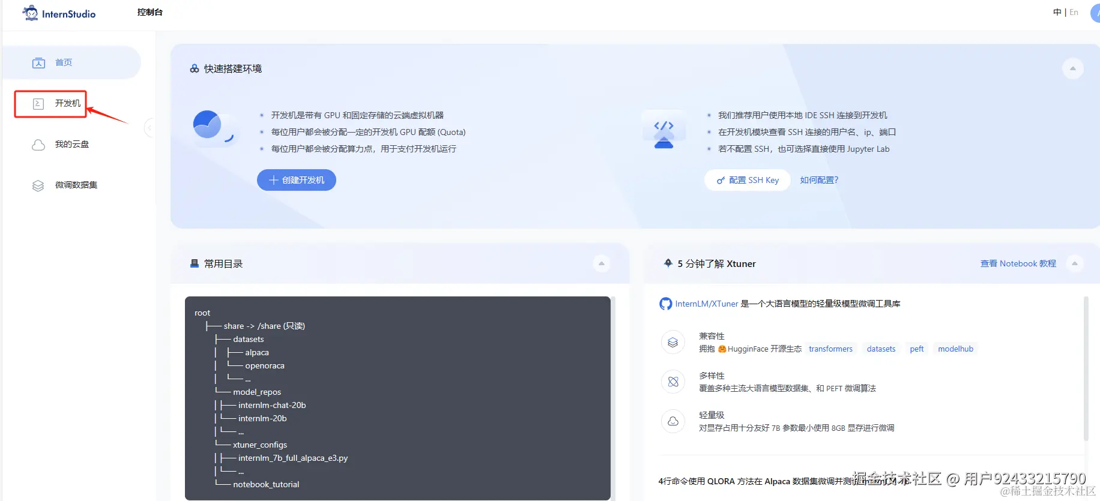Click the 常用目录 title icon
Viewport: 1100px width, 501px height.
[x=195, y=263]
